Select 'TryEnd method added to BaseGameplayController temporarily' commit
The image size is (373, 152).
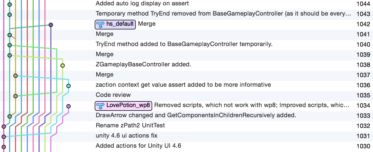click(x=184, y=44)
